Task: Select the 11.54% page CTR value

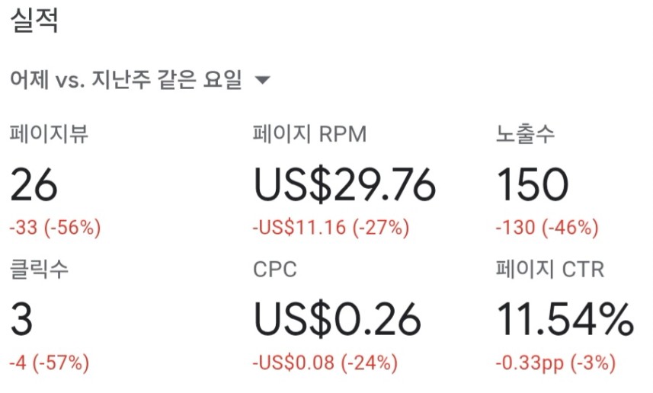Action: tap(565, 319)
